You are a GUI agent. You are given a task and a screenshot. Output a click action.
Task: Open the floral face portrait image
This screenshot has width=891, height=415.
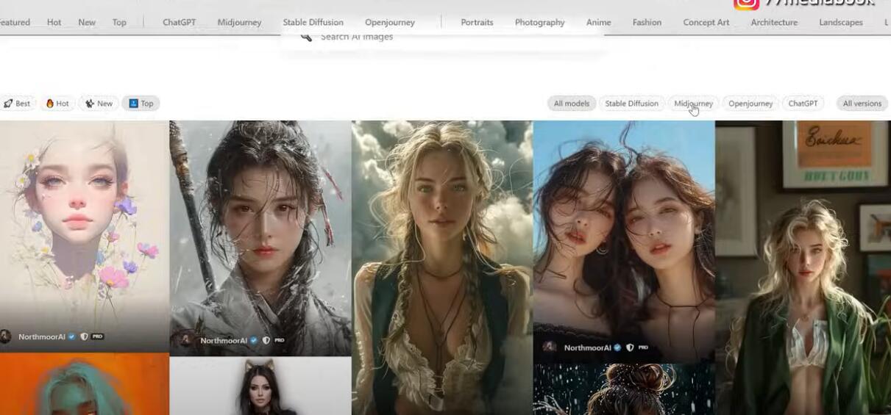tap(85, 237)
